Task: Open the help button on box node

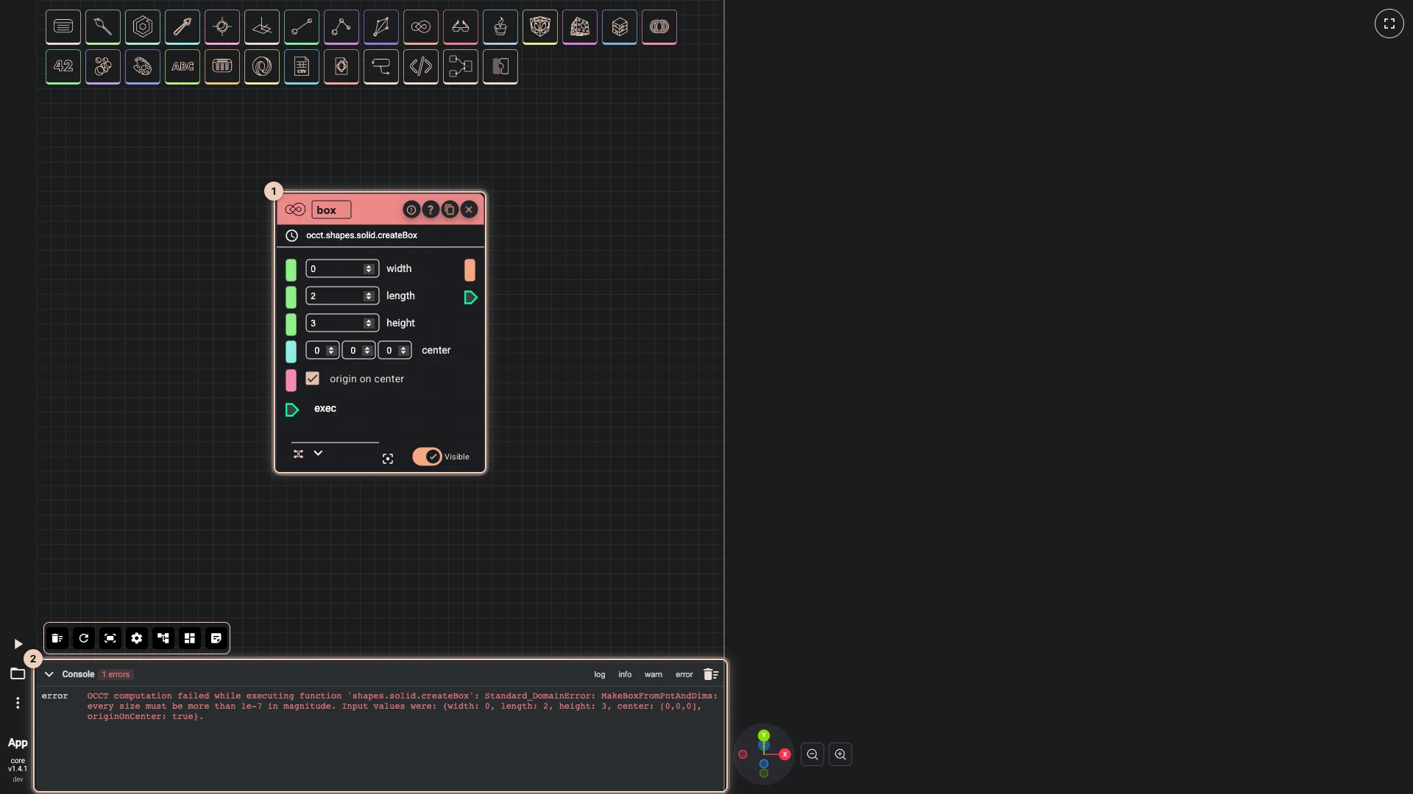Action: tap(431, 210)
